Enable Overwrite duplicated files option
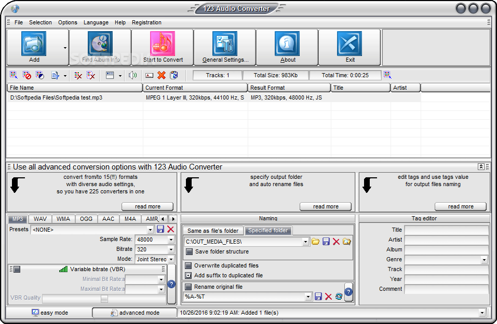 click(x=189, y=265)
